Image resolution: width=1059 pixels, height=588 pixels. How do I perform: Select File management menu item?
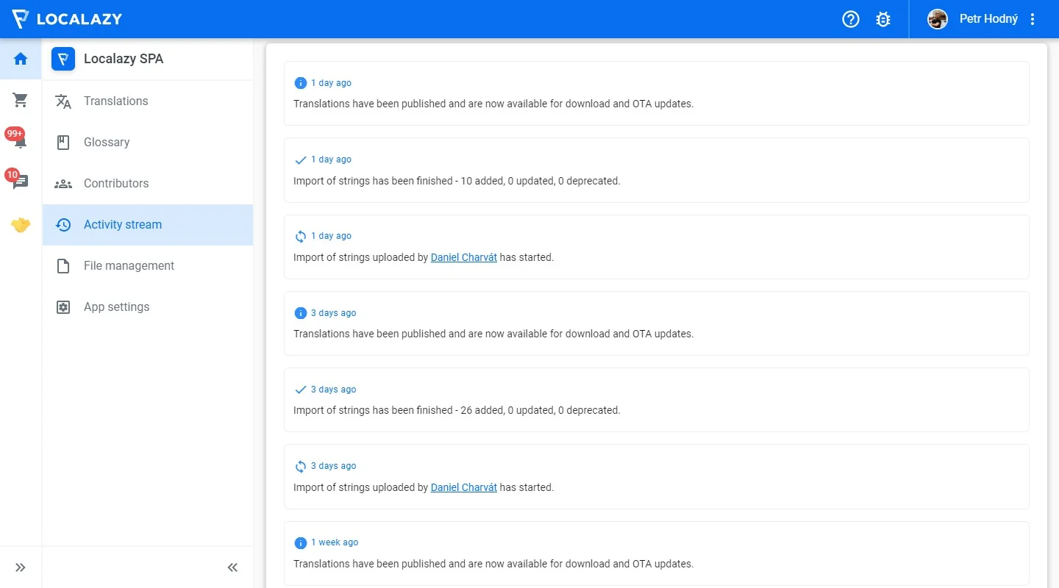tap(129, 266)
